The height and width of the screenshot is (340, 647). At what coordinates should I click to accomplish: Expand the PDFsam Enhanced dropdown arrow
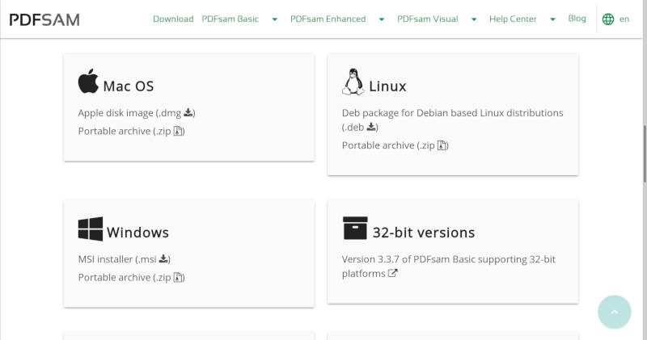coord(382,19)
